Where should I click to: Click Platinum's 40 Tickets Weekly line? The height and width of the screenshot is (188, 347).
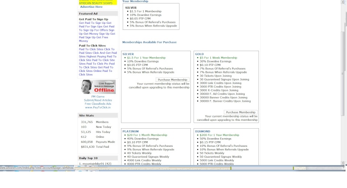(x=139, y=153)
